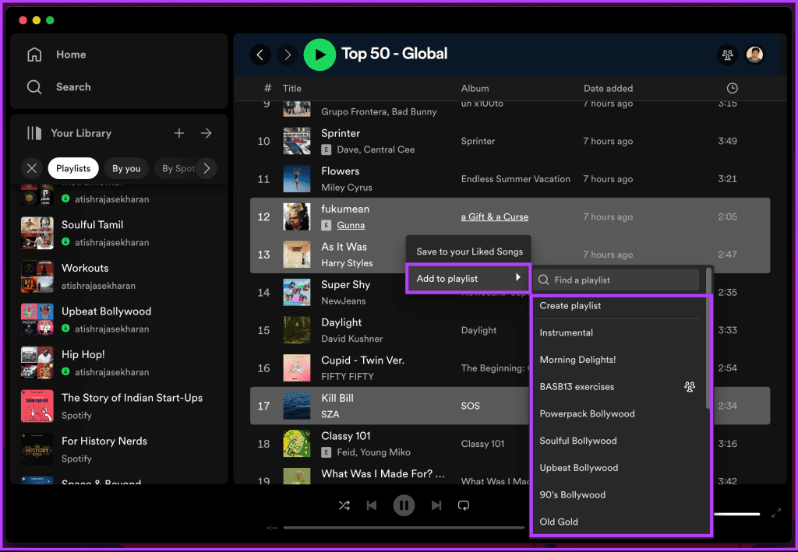The image size is (798, 552).
Task: Expand the 'Add to playlist' submenu
Action: pyautogui.click(x=468, y=280)
